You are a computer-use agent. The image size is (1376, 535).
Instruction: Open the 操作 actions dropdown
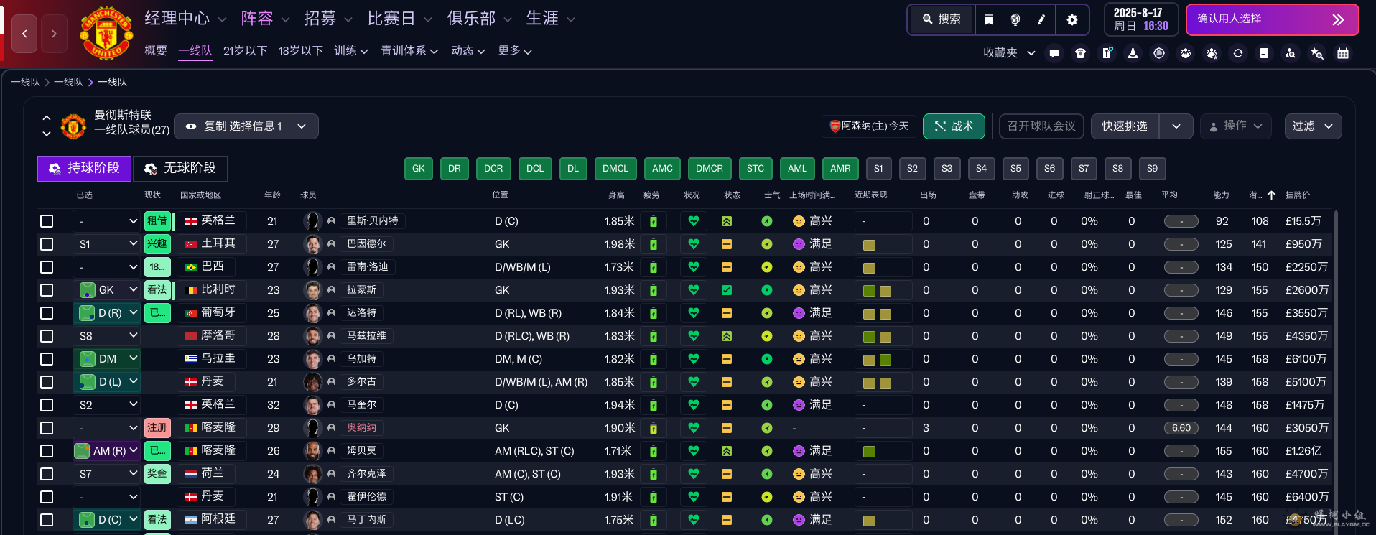coord(1235,126)
